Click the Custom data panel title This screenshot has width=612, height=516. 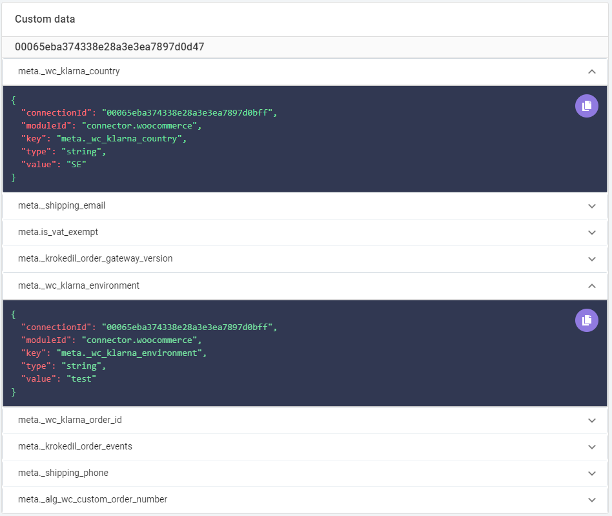(x=45, y=19)
